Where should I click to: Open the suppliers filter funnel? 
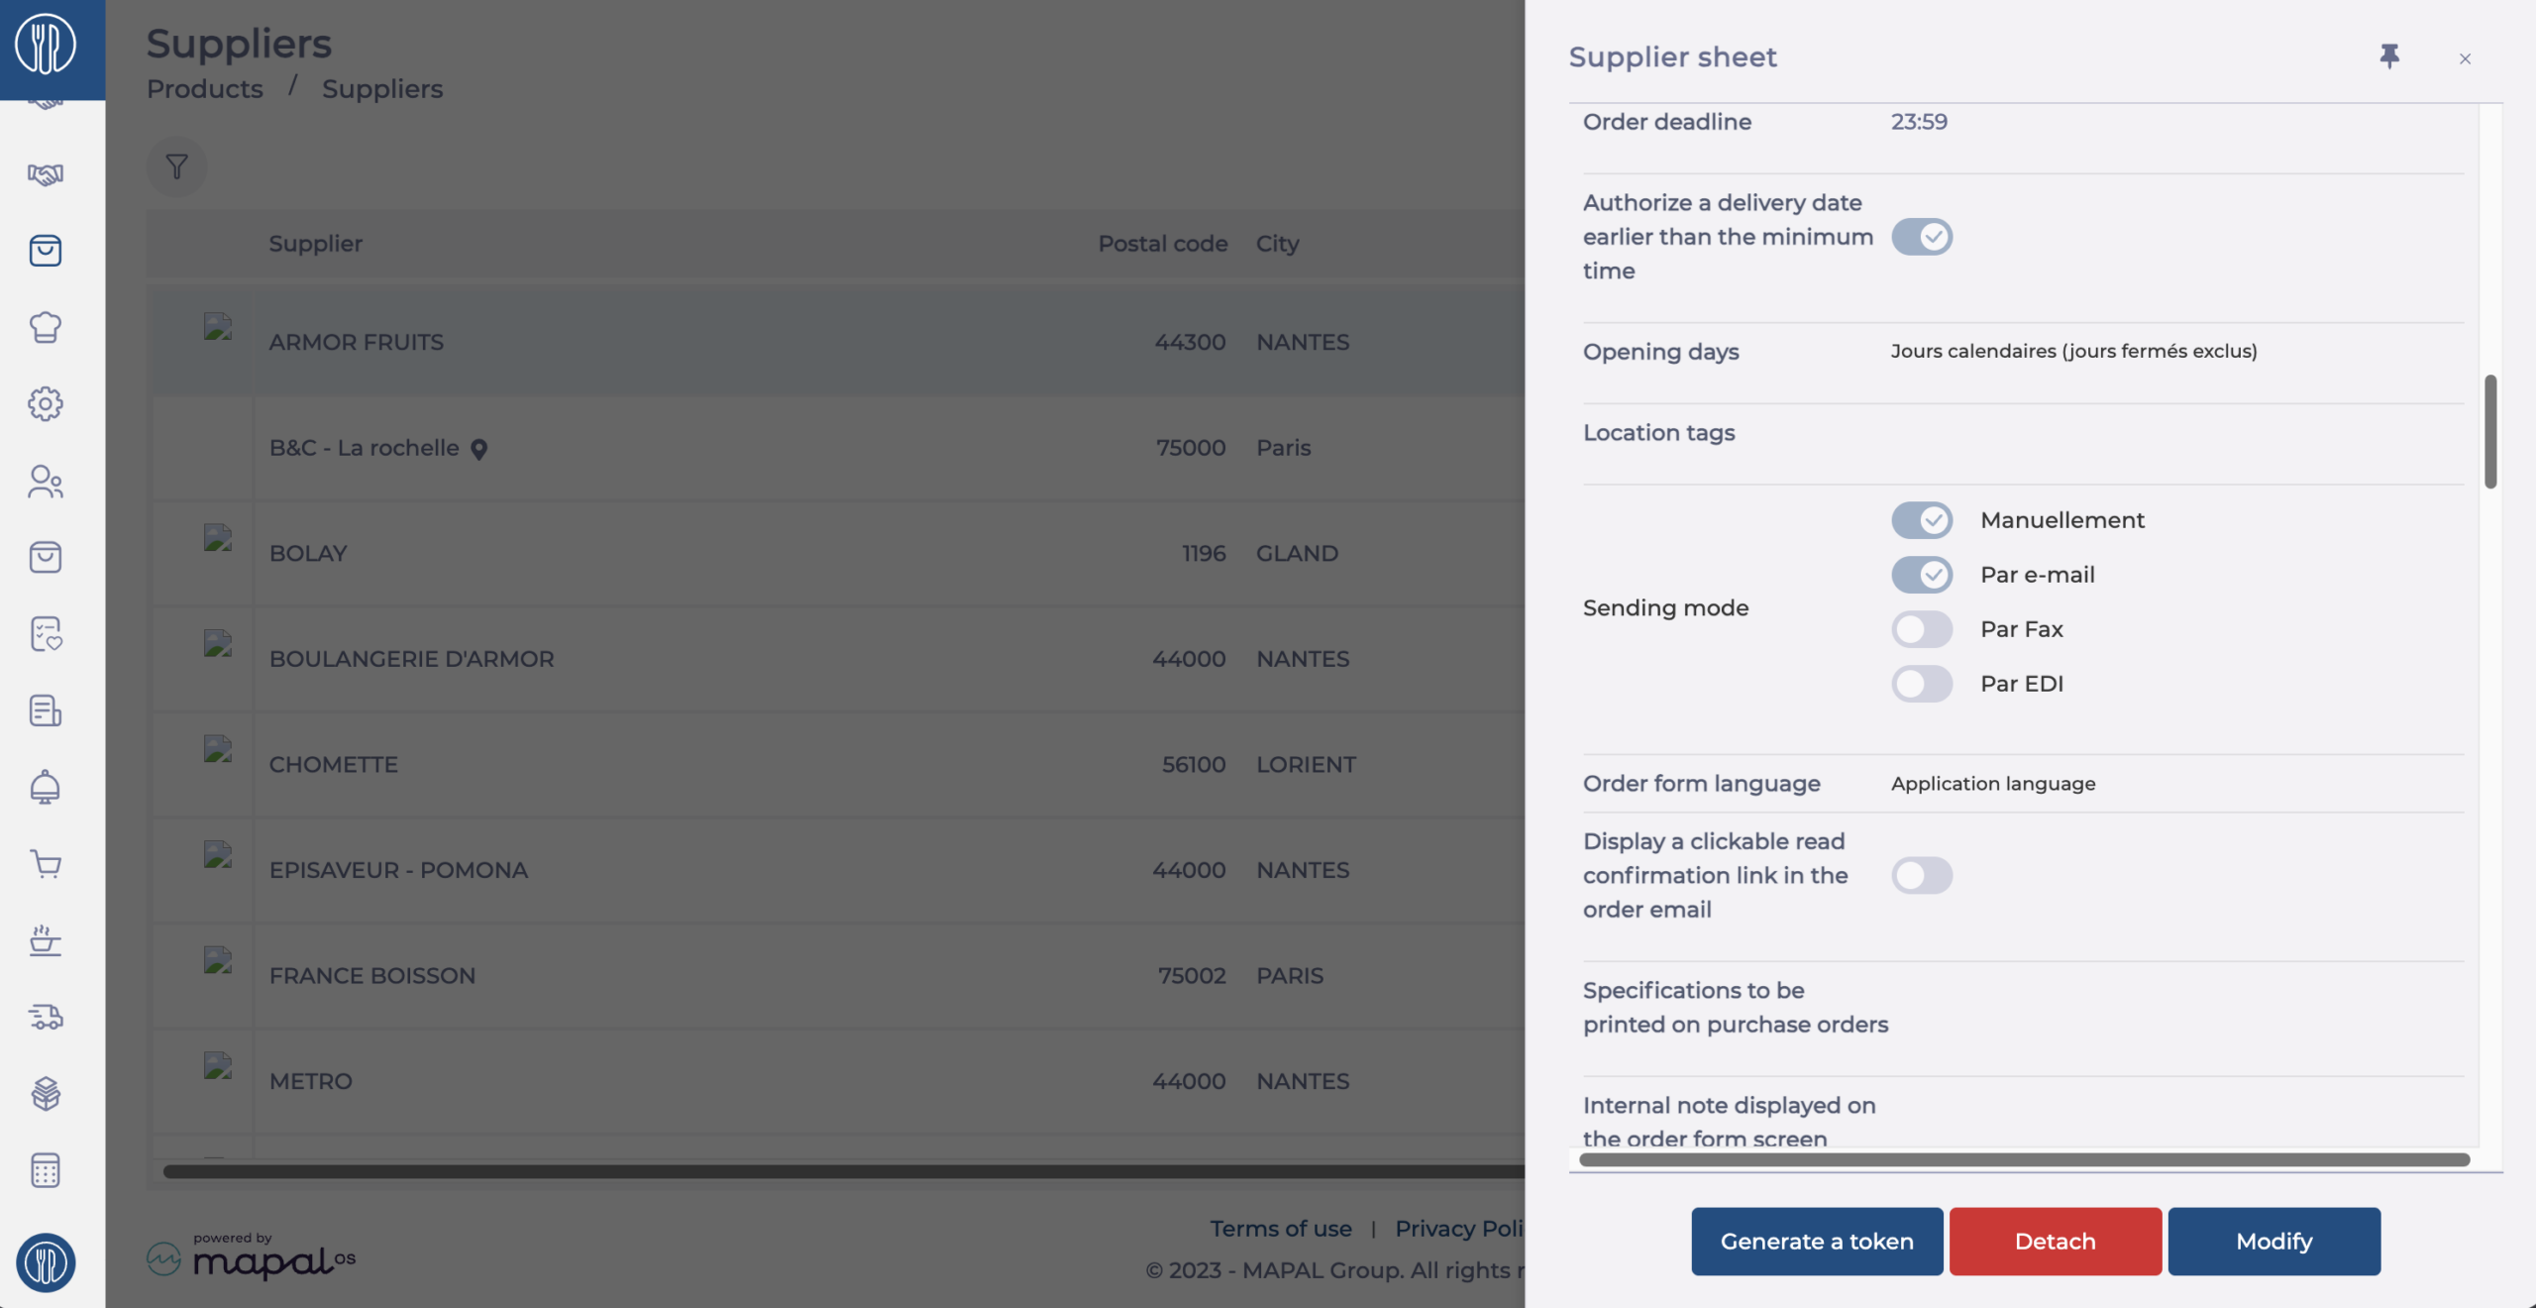(x=177, y=166)
